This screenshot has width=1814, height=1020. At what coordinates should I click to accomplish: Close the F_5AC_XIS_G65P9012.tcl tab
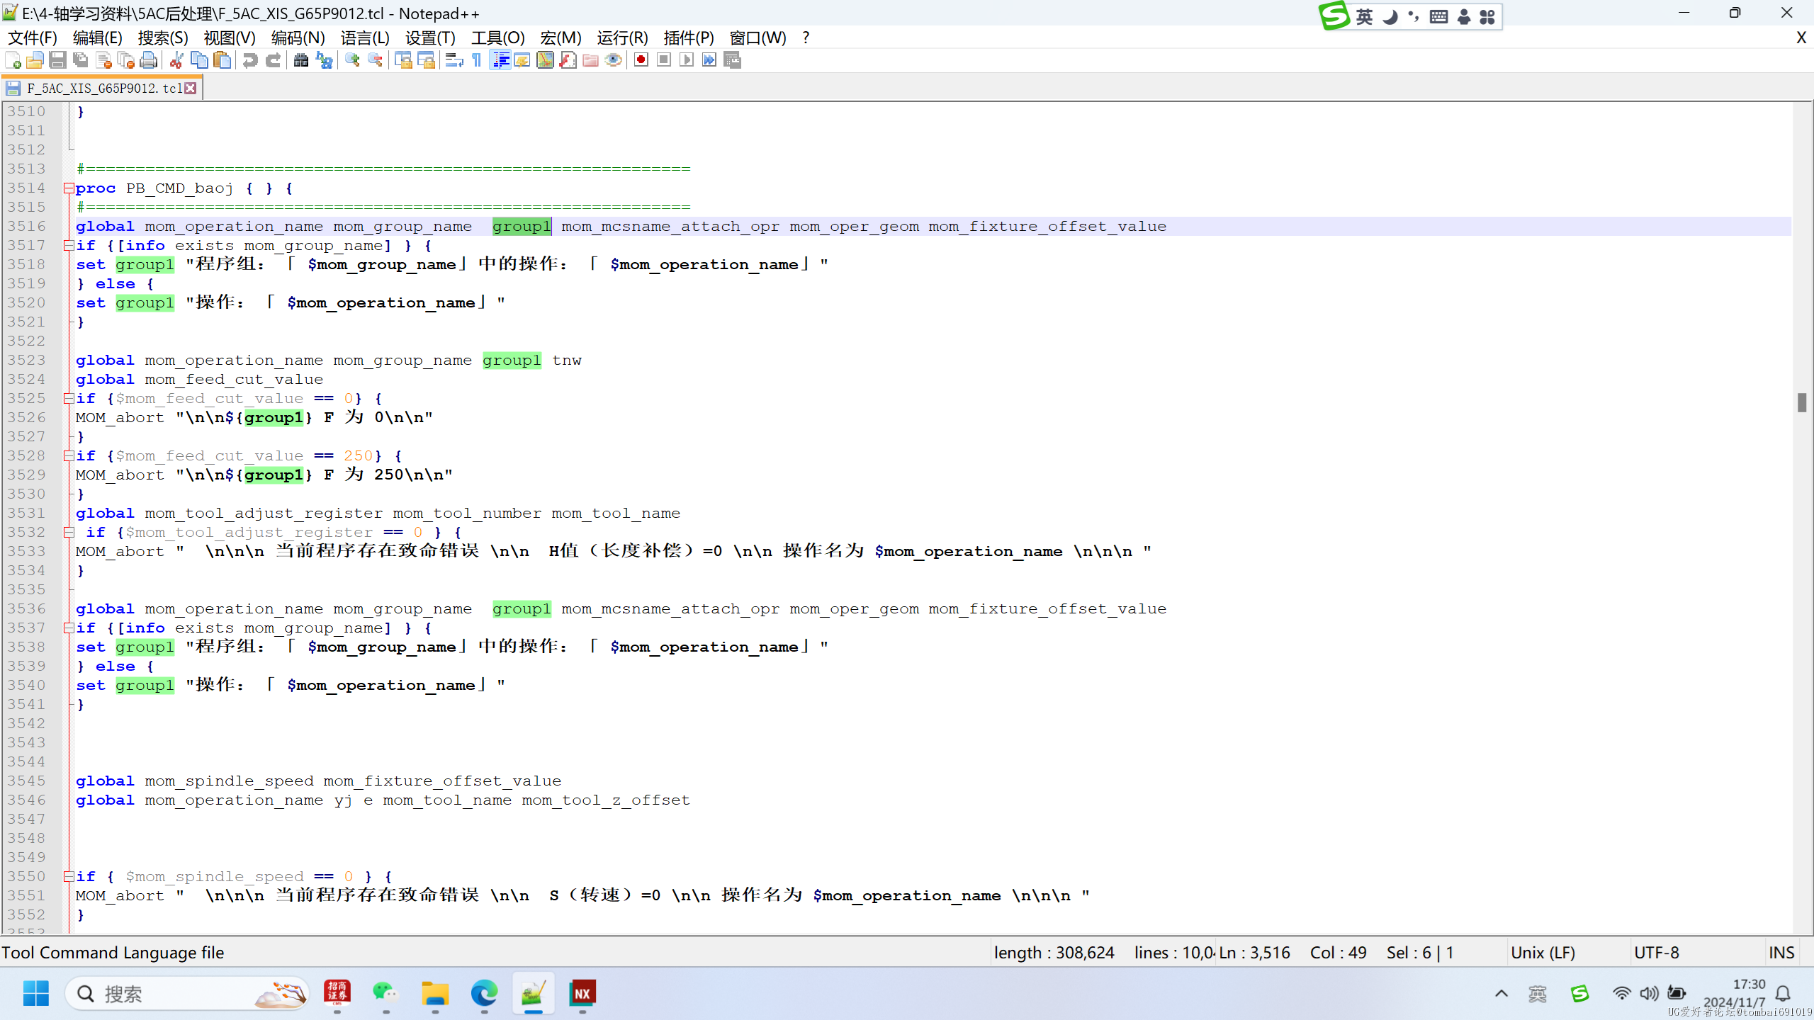coord(191,88)
